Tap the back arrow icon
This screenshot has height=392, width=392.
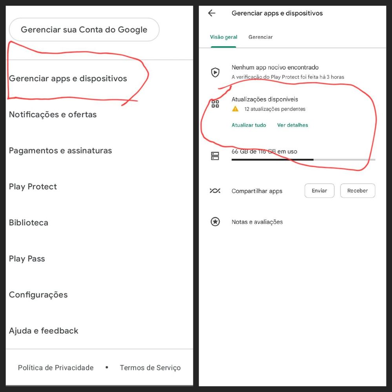211,13
